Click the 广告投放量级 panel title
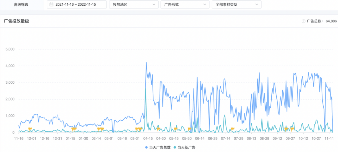Image resolution: width=338 pixels, height=152 pixels. click(17, 21)
